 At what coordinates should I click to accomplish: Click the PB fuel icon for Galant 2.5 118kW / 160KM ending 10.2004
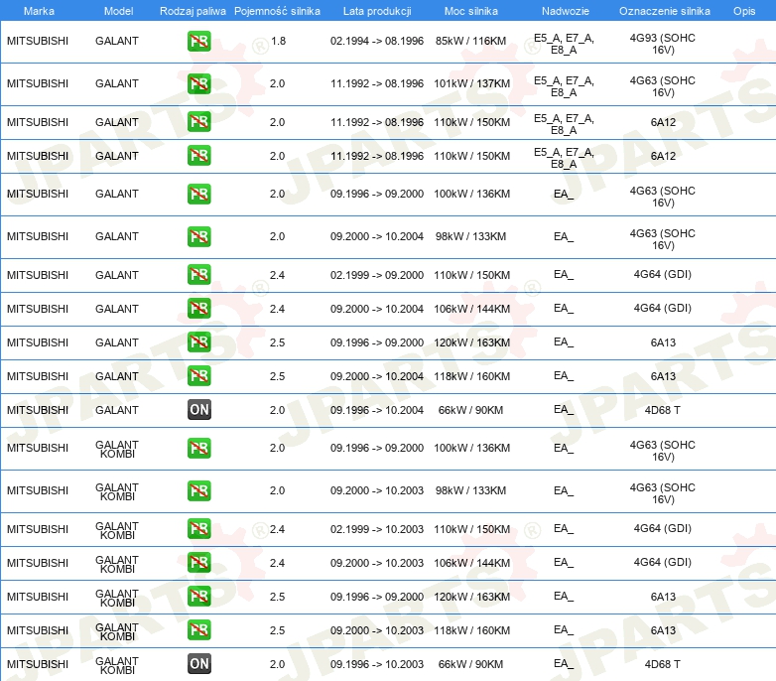pyautogui.click(x=198, y=376)
